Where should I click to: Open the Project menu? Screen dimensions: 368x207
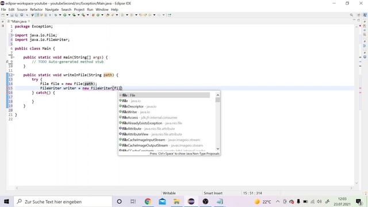pos(79,10)
